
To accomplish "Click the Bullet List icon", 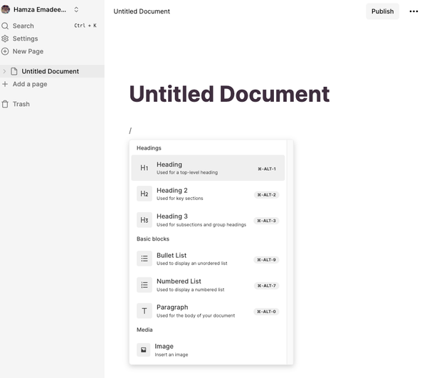I will tap(144, 258).
